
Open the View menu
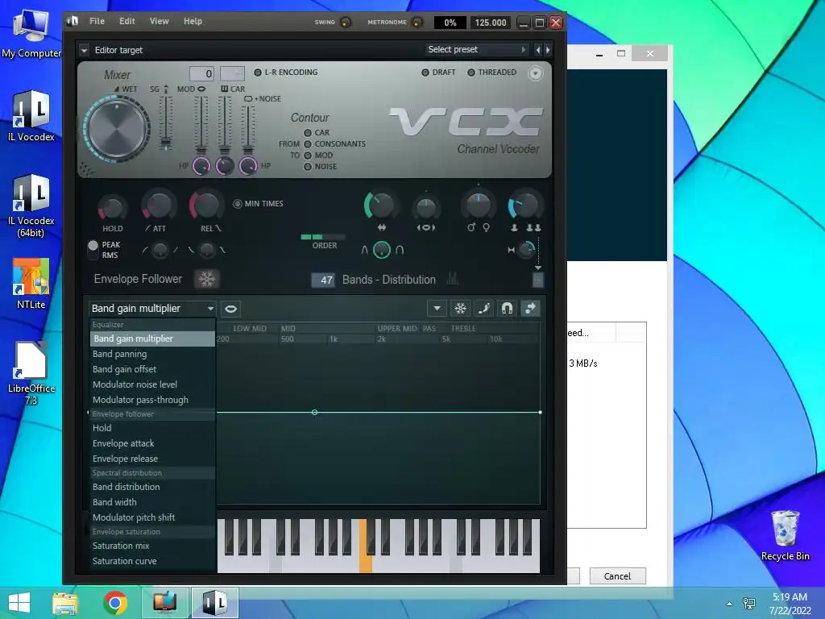[159, 21]
